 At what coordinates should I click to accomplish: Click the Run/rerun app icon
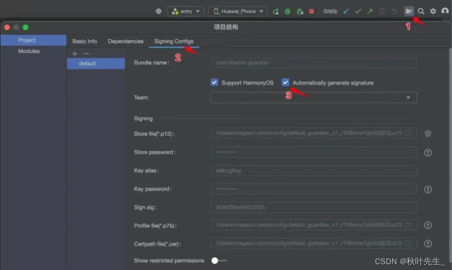coord(275,11)
